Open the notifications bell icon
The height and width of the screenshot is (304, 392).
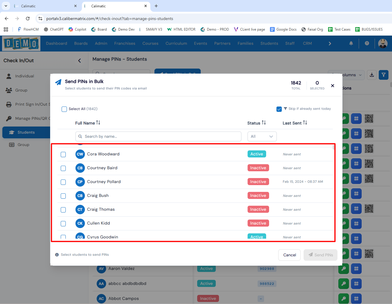[351, 43]
